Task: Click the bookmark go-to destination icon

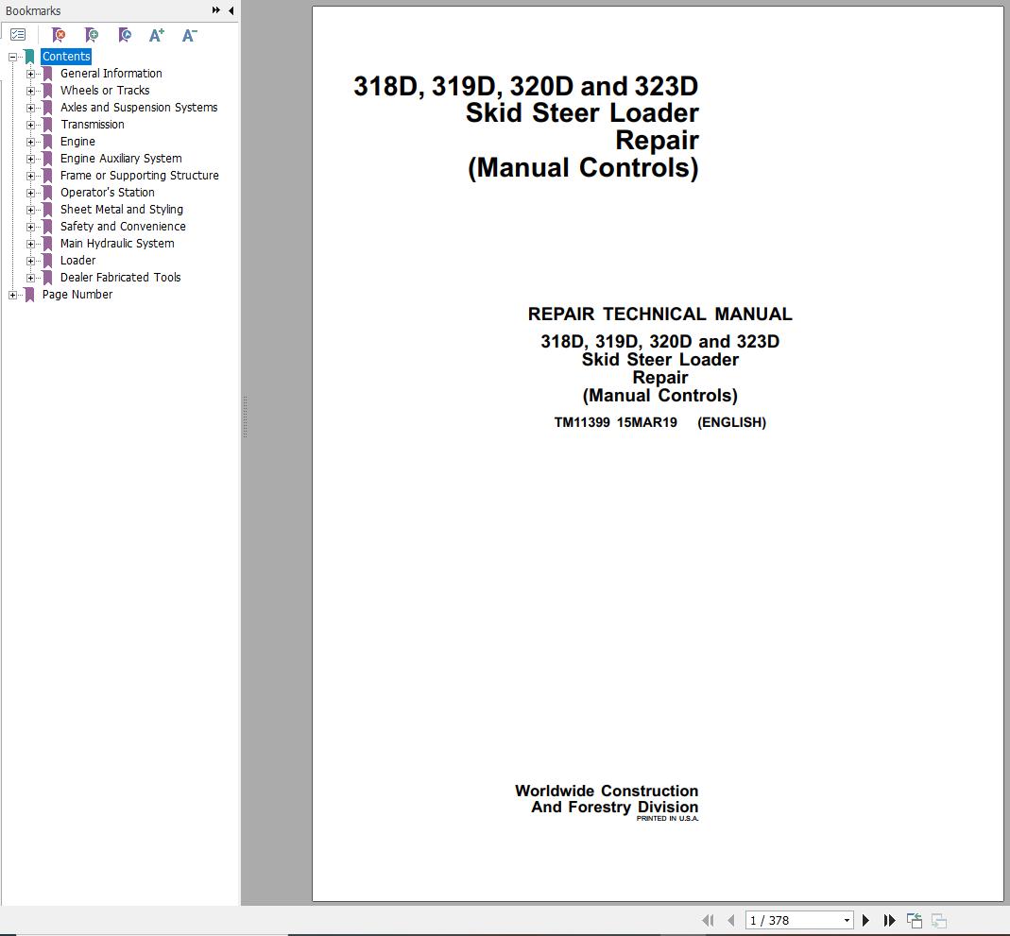Action: (125, 35)
